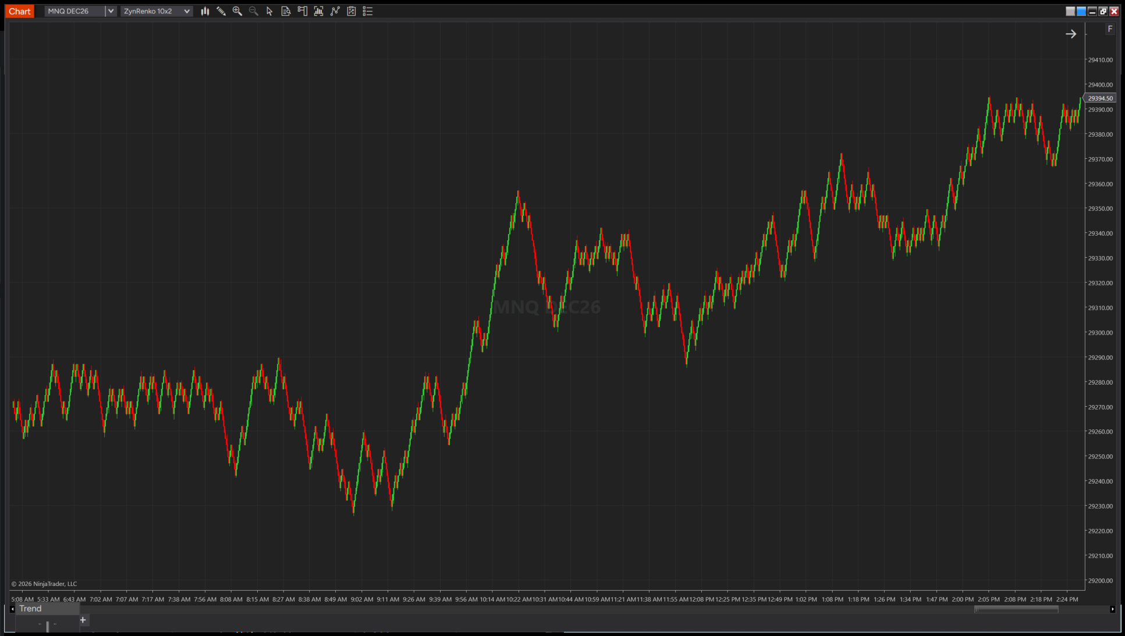Expand the MNQ DEC26 instrument dropdown arrow

[x=111, y=11]
